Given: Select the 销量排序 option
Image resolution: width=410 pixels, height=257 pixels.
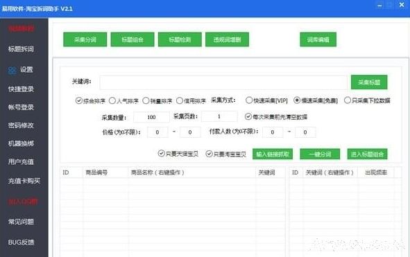Looking at the screenshot, I should [157, 100].
